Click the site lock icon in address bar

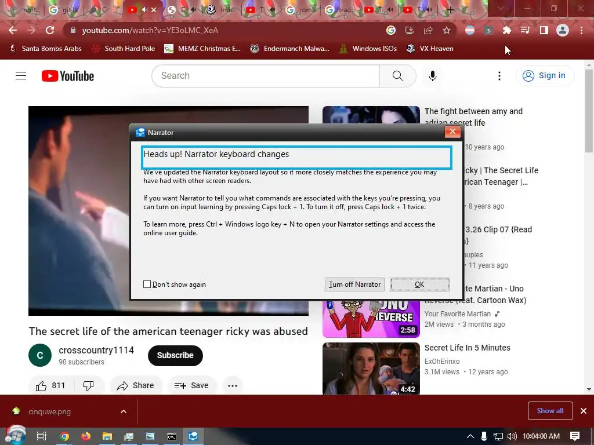point(73,30)
